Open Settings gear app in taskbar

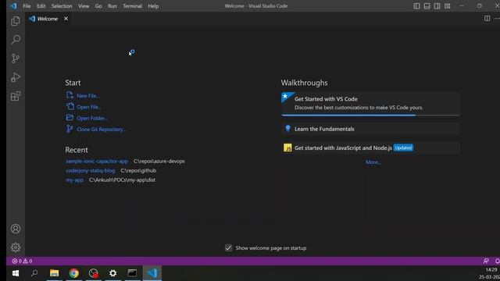click(x=112, y=273)
